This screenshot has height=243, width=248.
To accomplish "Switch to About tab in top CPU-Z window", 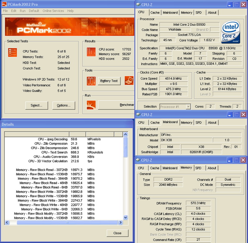I will (212, 12).
